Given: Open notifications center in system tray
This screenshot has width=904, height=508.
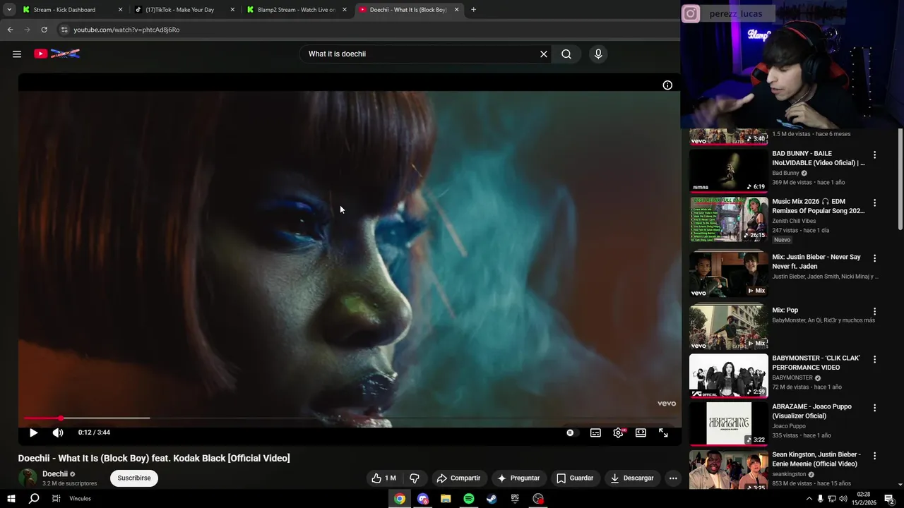Looking at the screenshot, I should [889, 499].
